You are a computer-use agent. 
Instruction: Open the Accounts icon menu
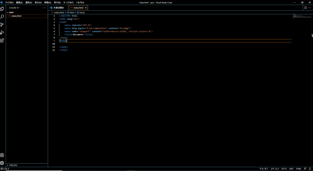pyautogui.click(x=2, y=155)
